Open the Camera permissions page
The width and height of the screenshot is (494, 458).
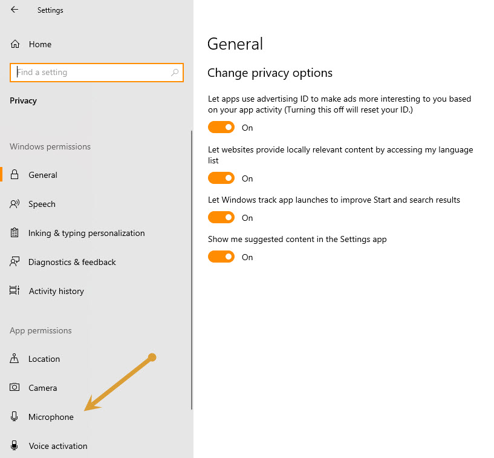(x=96, y=388)
